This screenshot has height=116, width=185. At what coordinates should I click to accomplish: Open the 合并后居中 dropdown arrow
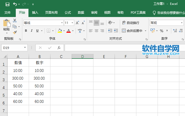point(145,31)
